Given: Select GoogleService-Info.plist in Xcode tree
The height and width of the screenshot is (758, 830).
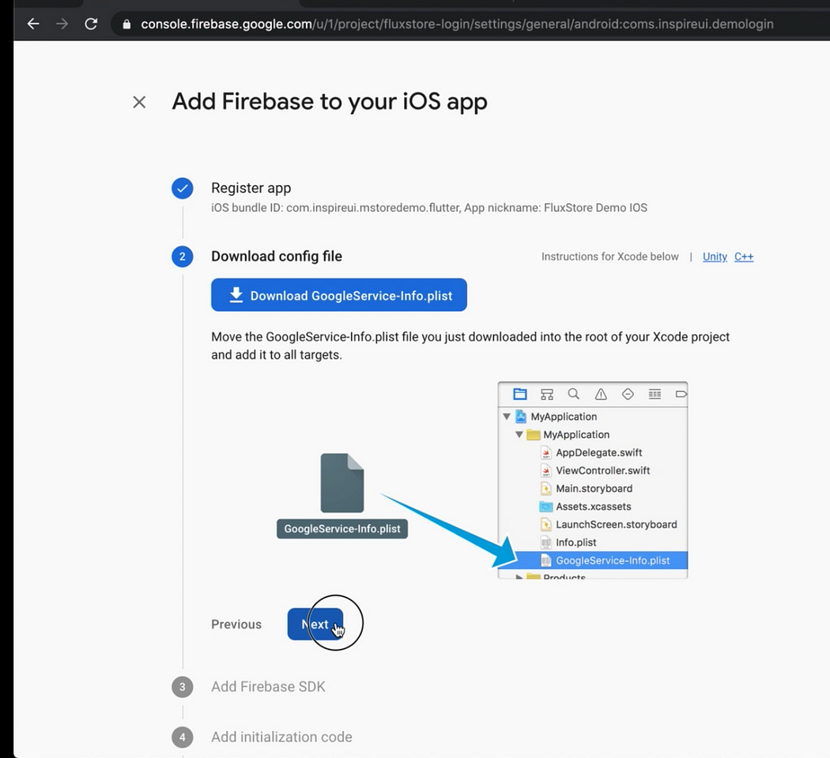Looking at the screenshot, I should (612, 560).
